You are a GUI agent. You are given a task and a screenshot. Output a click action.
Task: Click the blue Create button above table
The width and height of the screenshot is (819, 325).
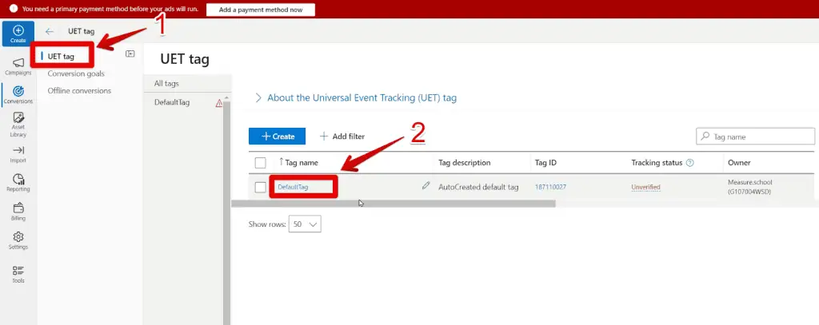[x=277, y=137]
